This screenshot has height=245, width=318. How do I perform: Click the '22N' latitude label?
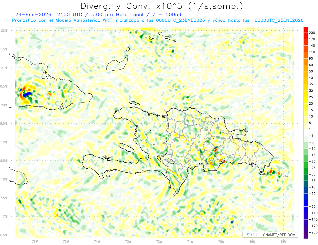click(x=4, y=31)
